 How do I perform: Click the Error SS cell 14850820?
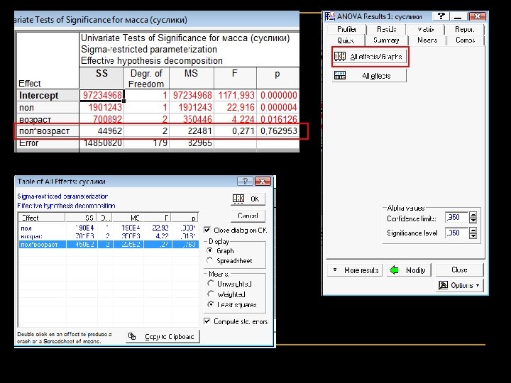(x=101, y=143)
